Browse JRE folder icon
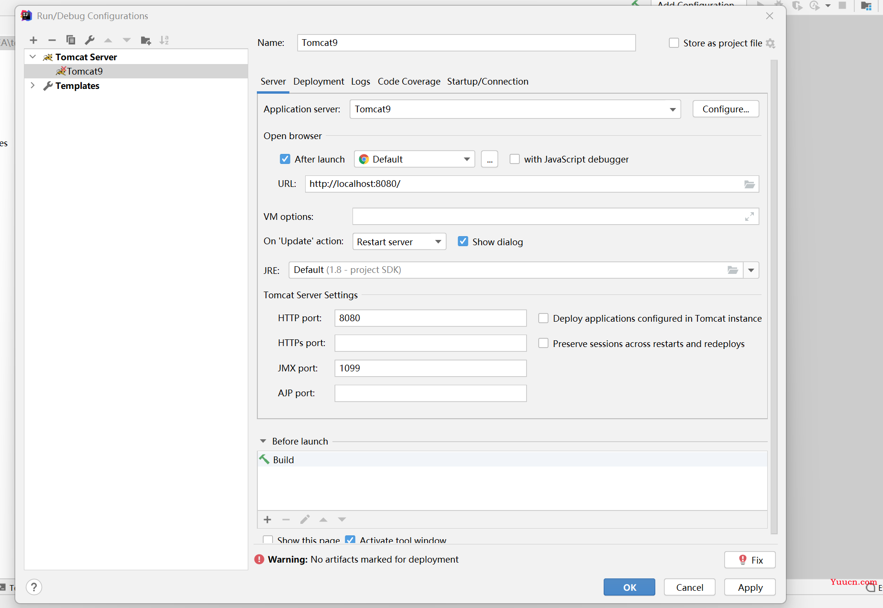Image resolution: width=883 pixels, height=608 pixels. (733, 270)
